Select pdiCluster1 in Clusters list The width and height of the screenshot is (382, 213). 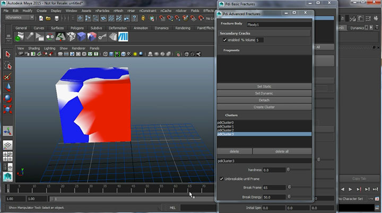264,126
